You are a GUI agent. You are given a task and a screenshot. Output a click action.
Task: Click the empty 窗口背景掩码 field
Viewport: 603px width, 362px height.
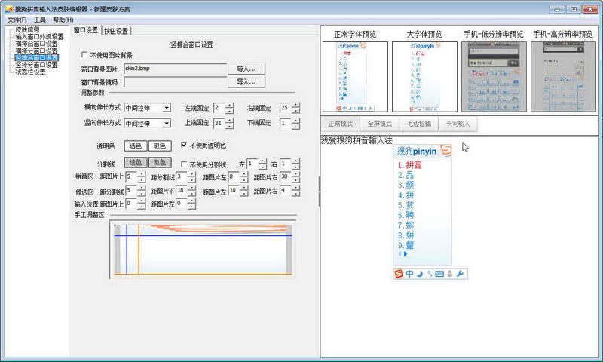tap(176, 82)
